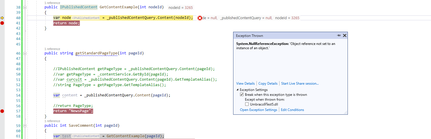Screen dimensions: 431x139
Task: Remove the breakpoint on line 41
Action: click(x=2, y=23)
